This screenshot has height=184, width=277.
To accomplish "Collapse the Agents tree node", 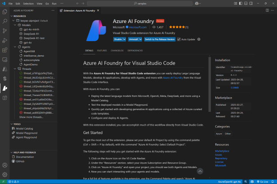I will (15, 47).
